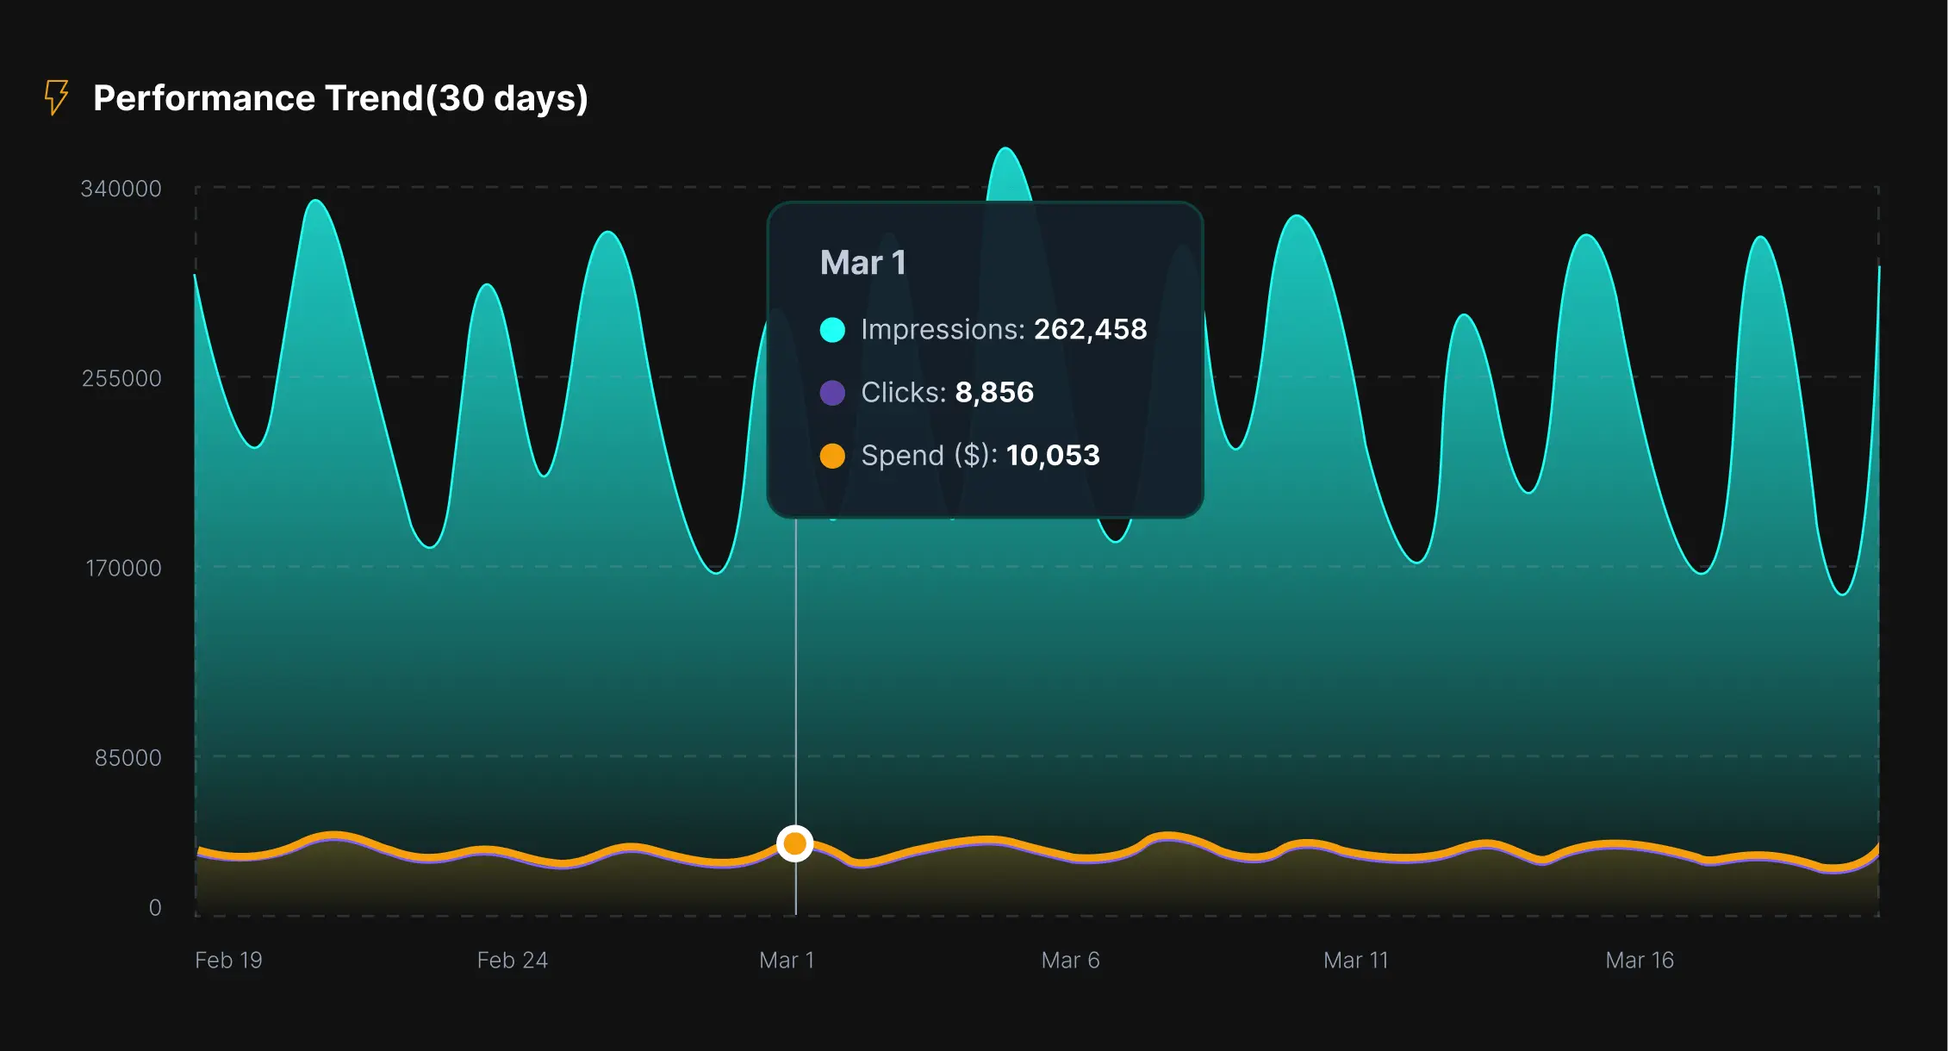Click the Impressions value 262,458 in tooltip
Screen dimensions: 1948x1051
tap(1091, 329)
